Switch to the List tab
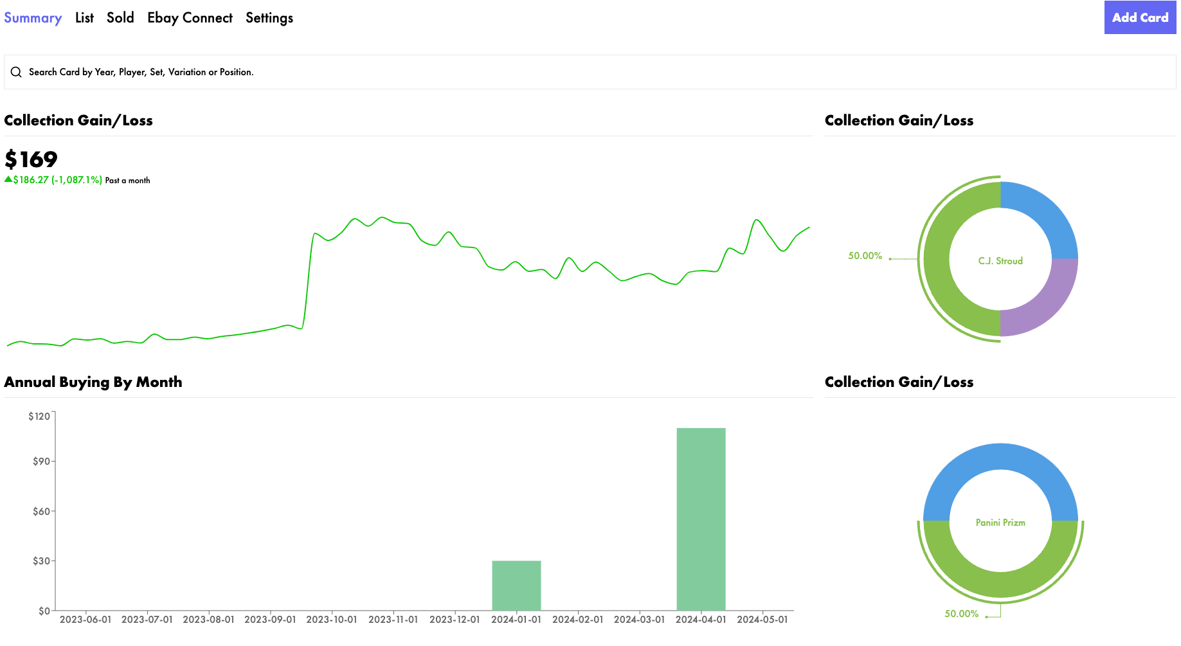The width and height of the screenshot is (1181, 646). point(84,17)
